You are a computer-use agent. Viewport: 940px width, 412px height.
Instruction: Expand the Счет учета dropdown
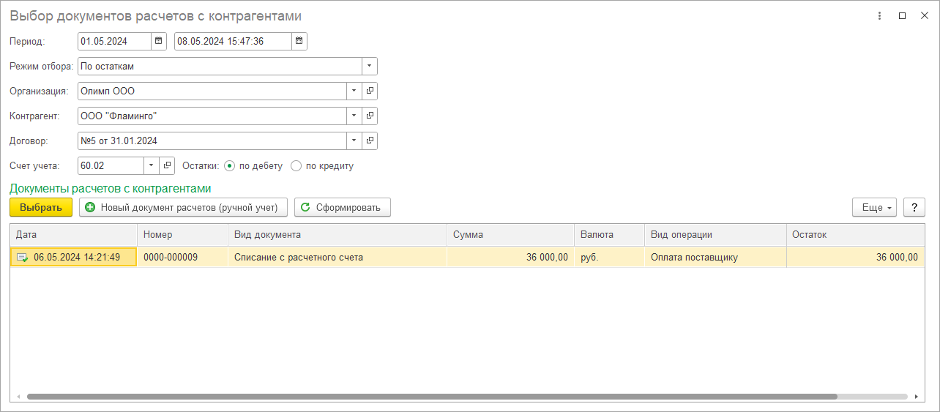click(151, 166)
